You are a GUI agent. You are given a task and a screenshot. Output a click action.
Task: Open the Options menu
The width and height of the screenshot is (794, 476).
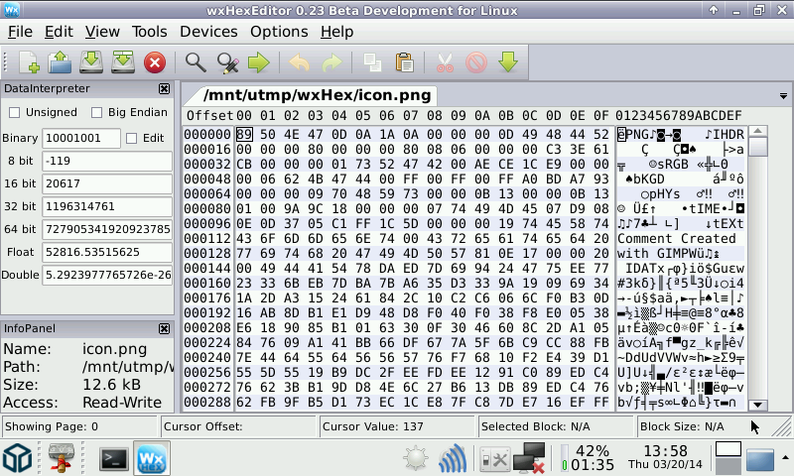(279, 32)
